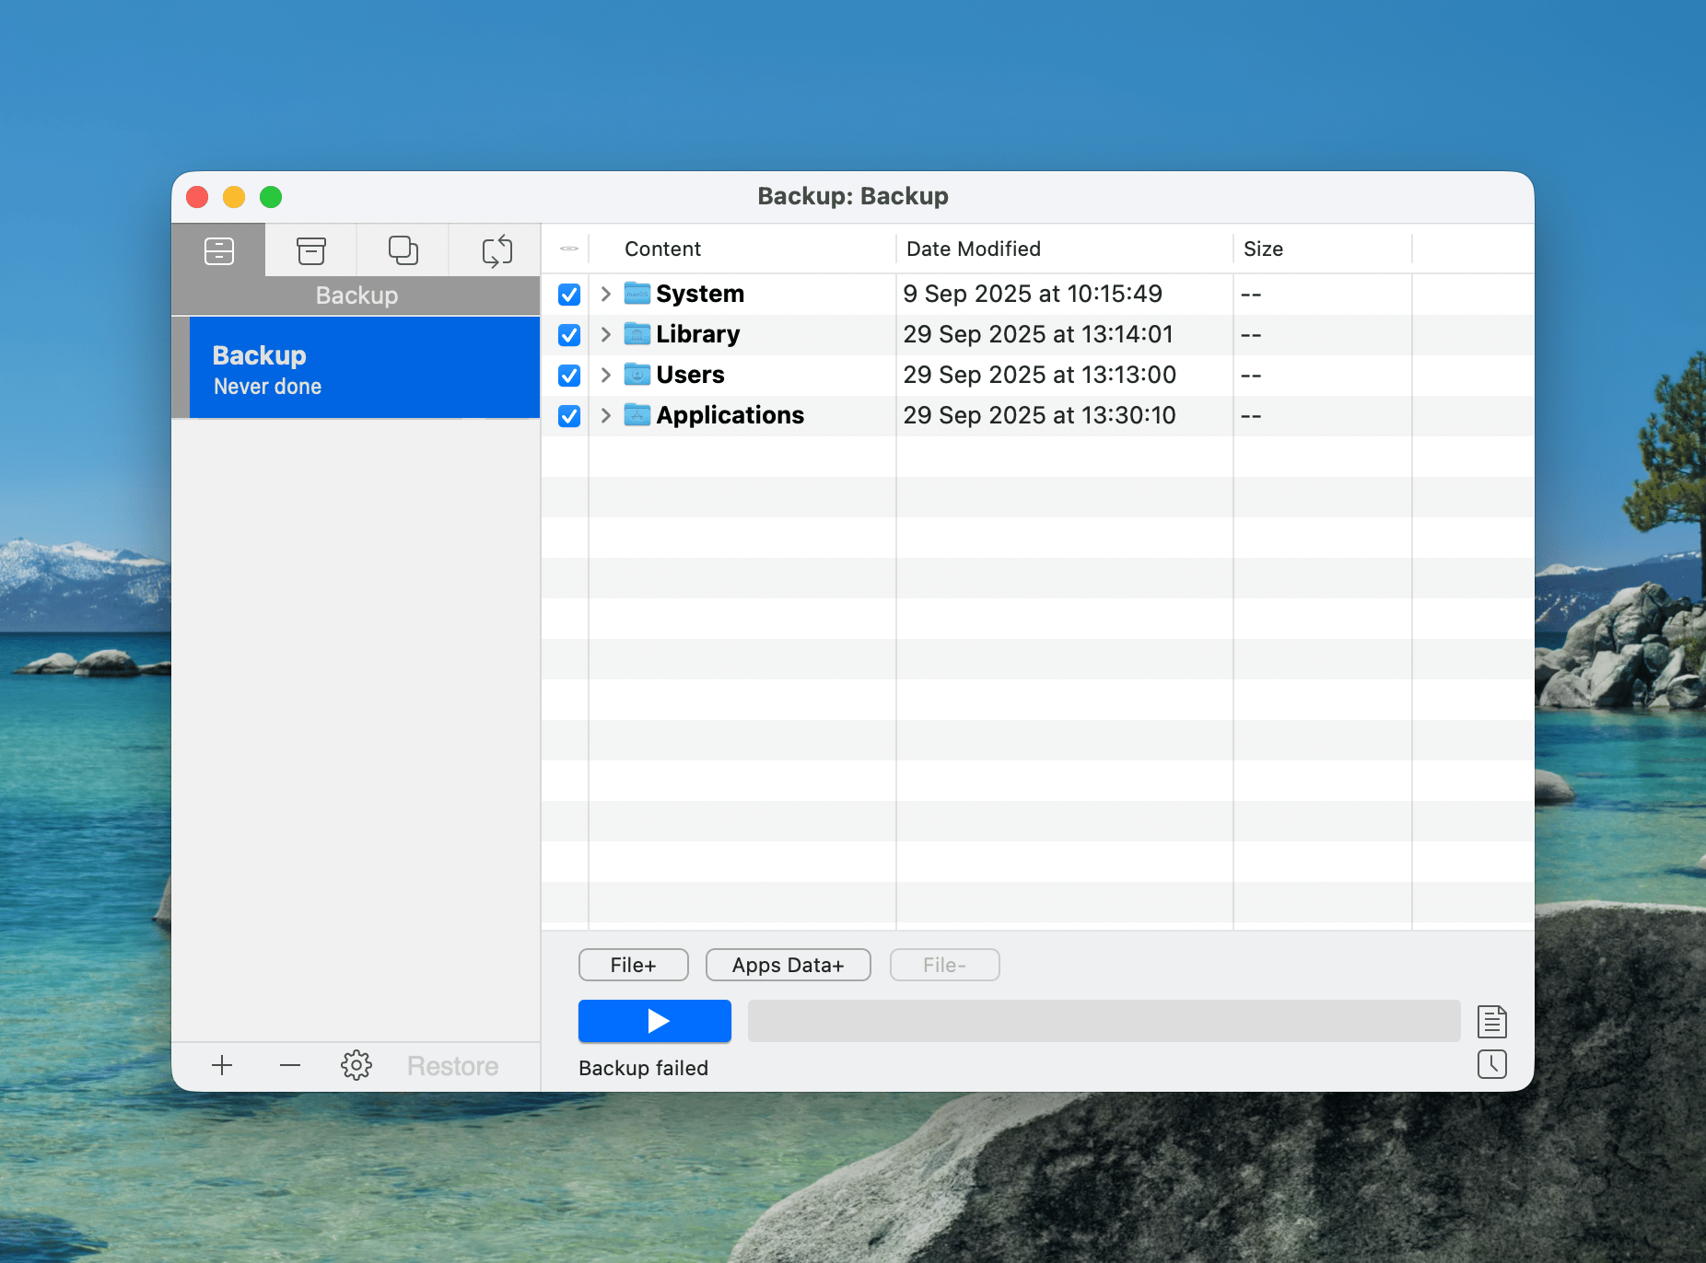Viewport: 1706px width, 1263px height.
Task: Sort by Date Modified column header
Action: (x=973, y=249)
